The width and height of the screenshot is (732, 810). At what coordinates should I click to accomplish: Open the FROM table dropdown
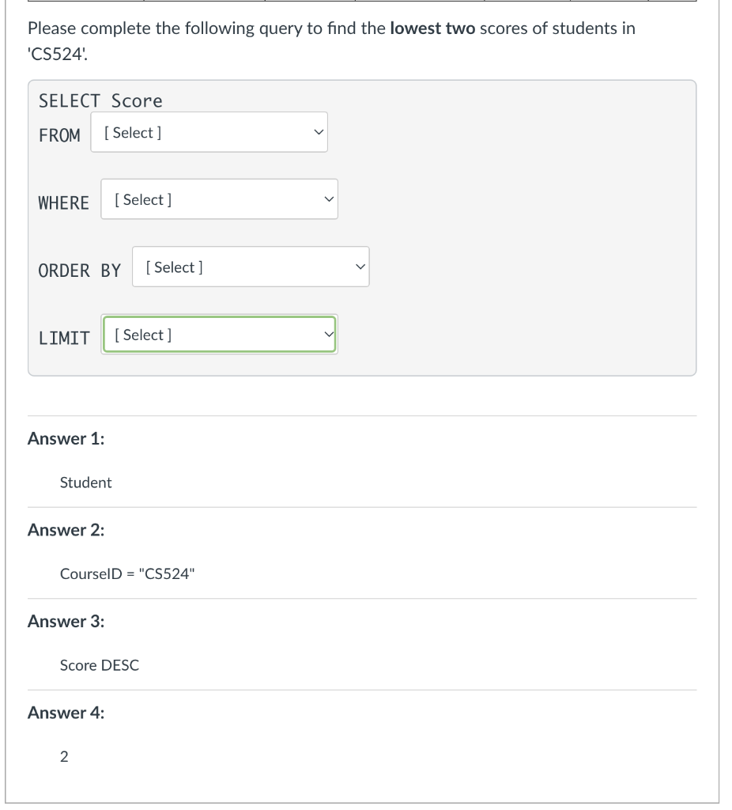click(209, 132)
